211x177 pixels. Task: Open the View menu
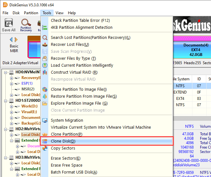pos(59,13)
